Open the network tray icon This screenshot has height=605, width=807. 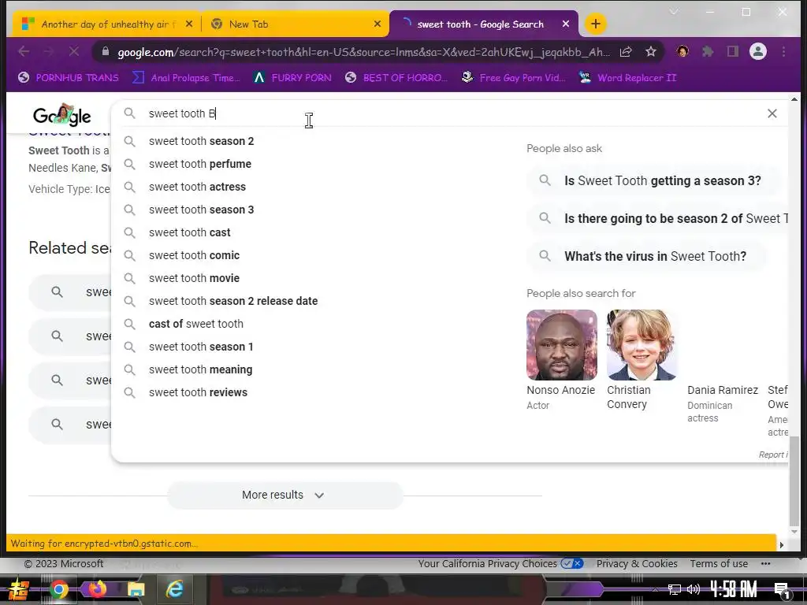pos(674,589)
